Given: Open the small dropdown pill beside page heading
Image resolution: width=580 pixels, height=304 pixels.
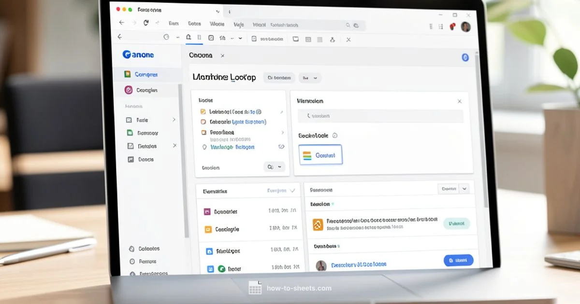Looking at the screenshot, I should (309, 78).
